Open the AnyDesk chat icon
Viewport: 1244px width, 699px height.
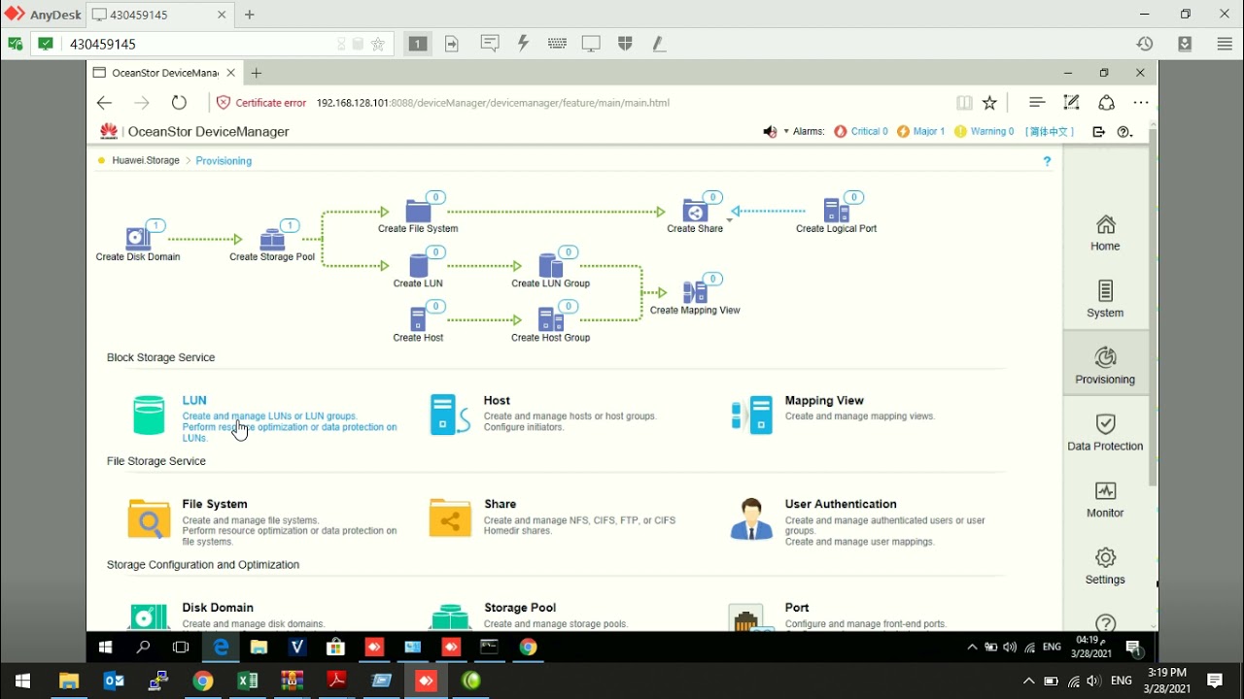[490, 44]
